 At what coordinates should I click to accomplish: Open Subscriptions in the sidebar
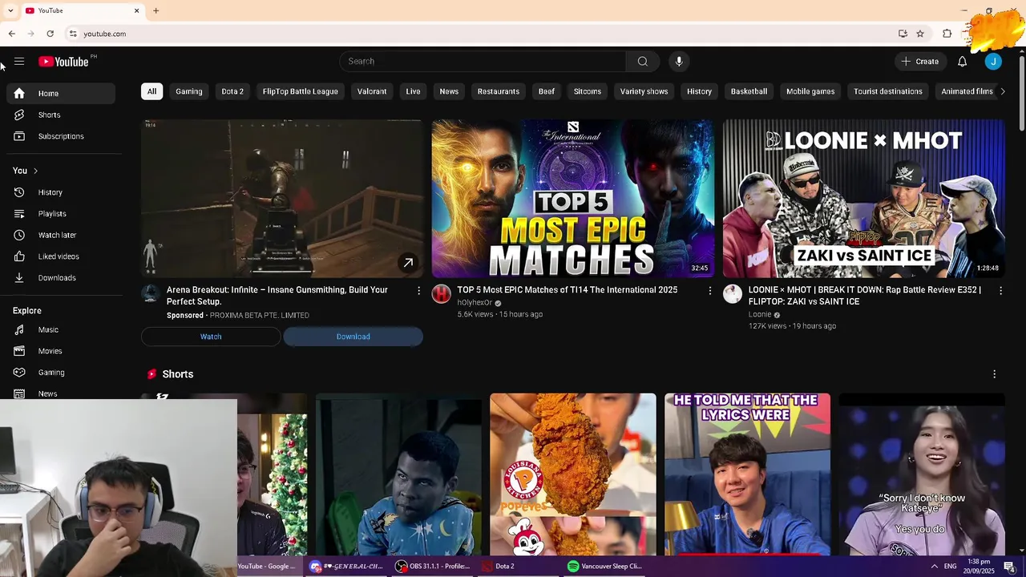pos(61,136)
